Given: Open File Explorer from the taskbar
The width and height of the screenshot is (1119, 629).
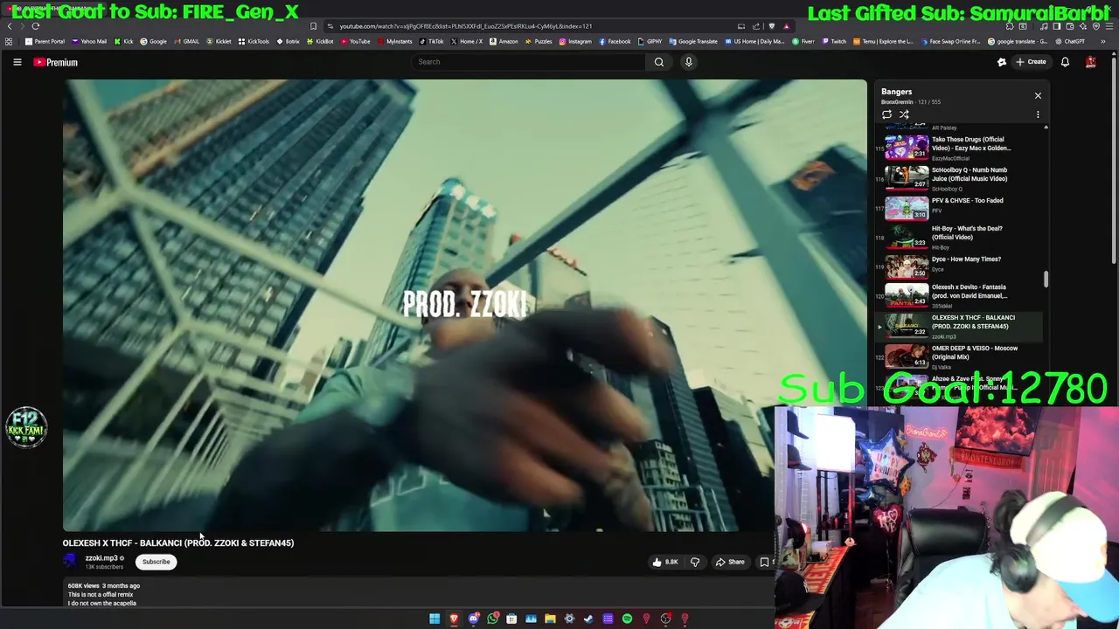Looking at the screenshot, I should click(x=550, y=619).
